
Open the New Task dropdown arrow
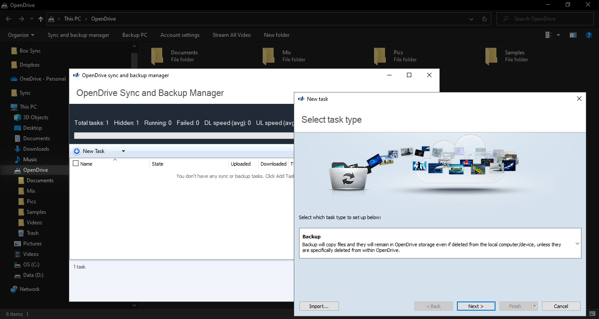coord(123,151)
